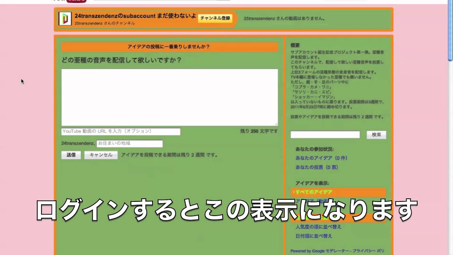Click the YouTube 動画の URL input field
The width and height of the screenshot is (453, 255).
[121, 131]
